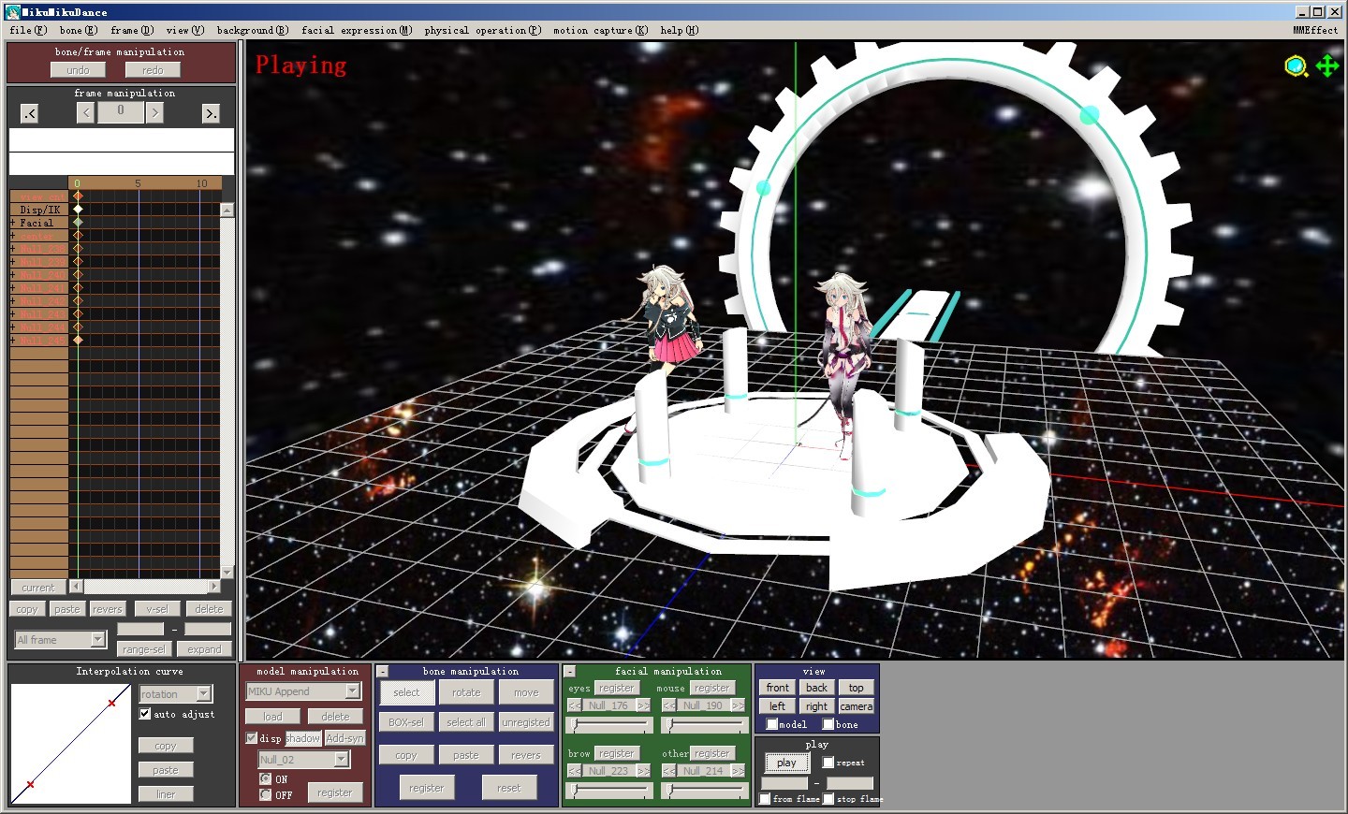Enable the from flame checkbox
The height and width of the screenshot is (814, 1348).
766,799
